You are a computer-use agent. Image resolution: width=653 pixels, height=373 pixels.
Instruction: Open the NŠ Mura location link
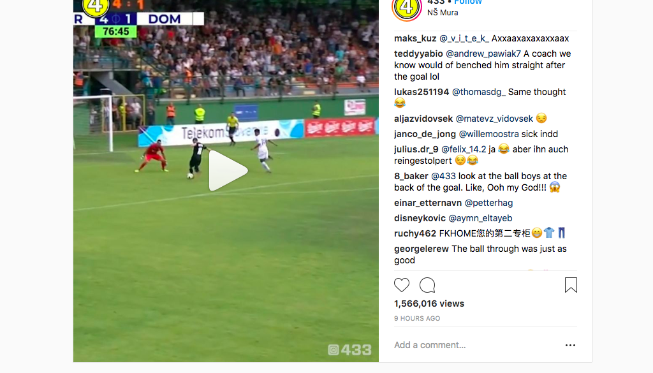tap(443, 13)
